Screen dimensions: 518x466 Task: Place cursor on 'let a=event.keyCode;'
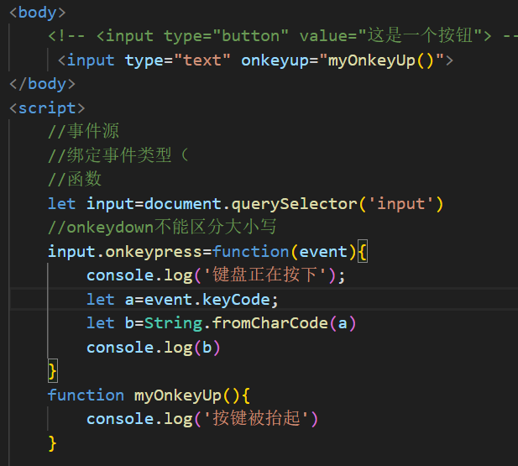click(182, 300)
